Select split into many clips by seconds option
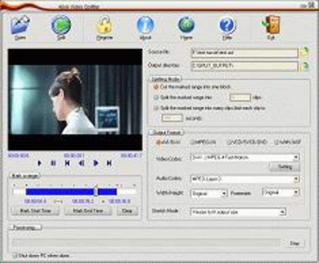Image resolution: width=319 pixels, height=263 pixels. (x=156, y=108)
